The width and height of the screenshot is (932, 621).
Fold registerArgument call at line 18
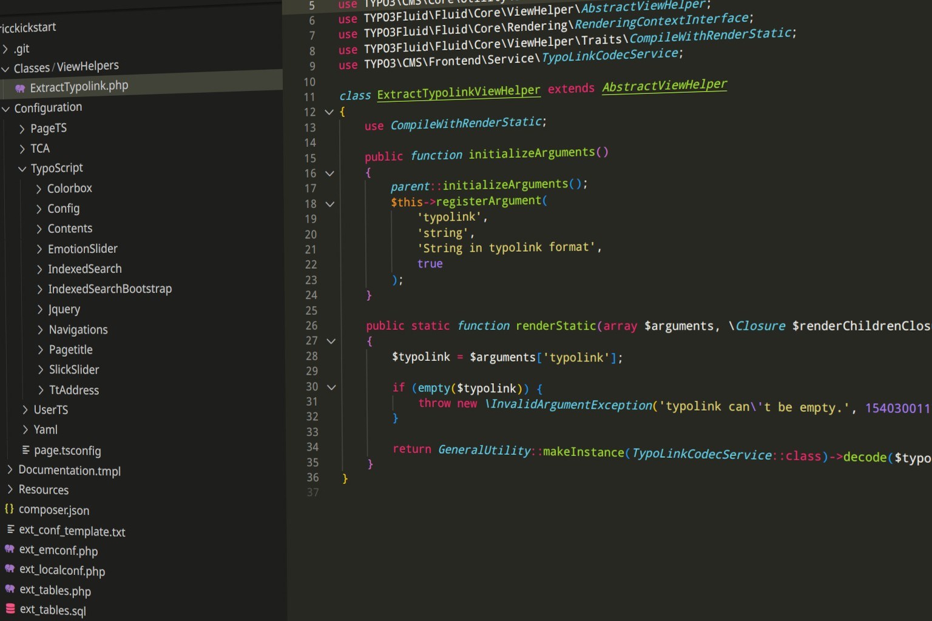coord(330,204)
